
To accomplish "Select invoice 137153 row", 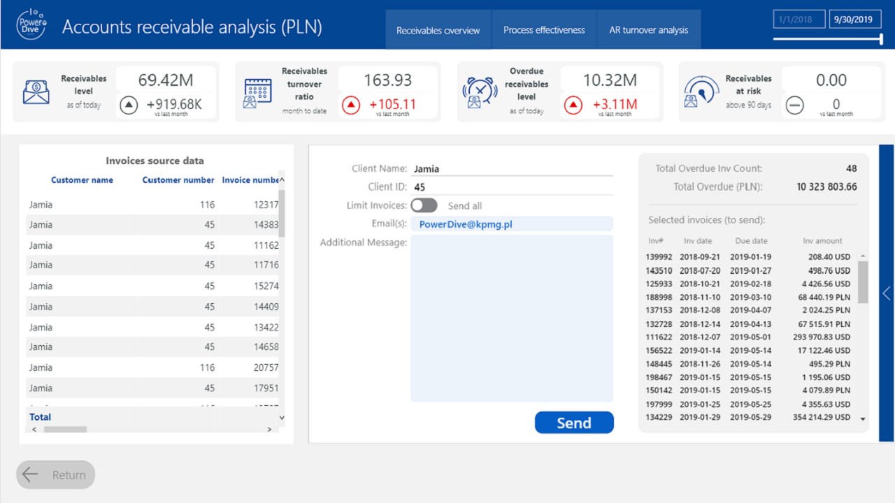I will 748,310.
